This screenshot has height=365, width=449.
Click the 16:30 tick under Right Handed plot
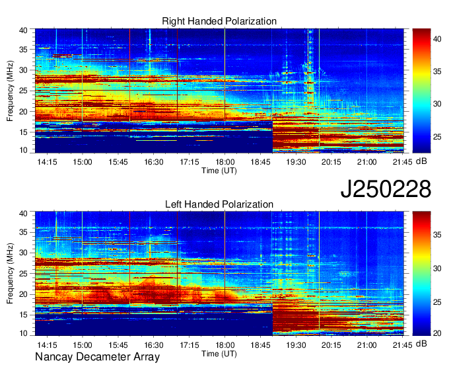click(x=153, y=162)
